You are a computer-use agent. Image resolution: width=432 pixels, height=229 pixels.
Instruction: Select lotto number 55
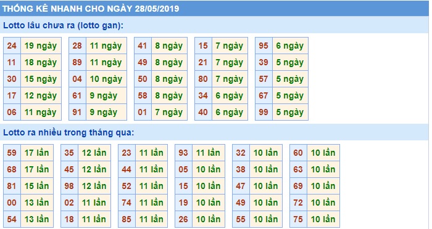click(241, 219)
